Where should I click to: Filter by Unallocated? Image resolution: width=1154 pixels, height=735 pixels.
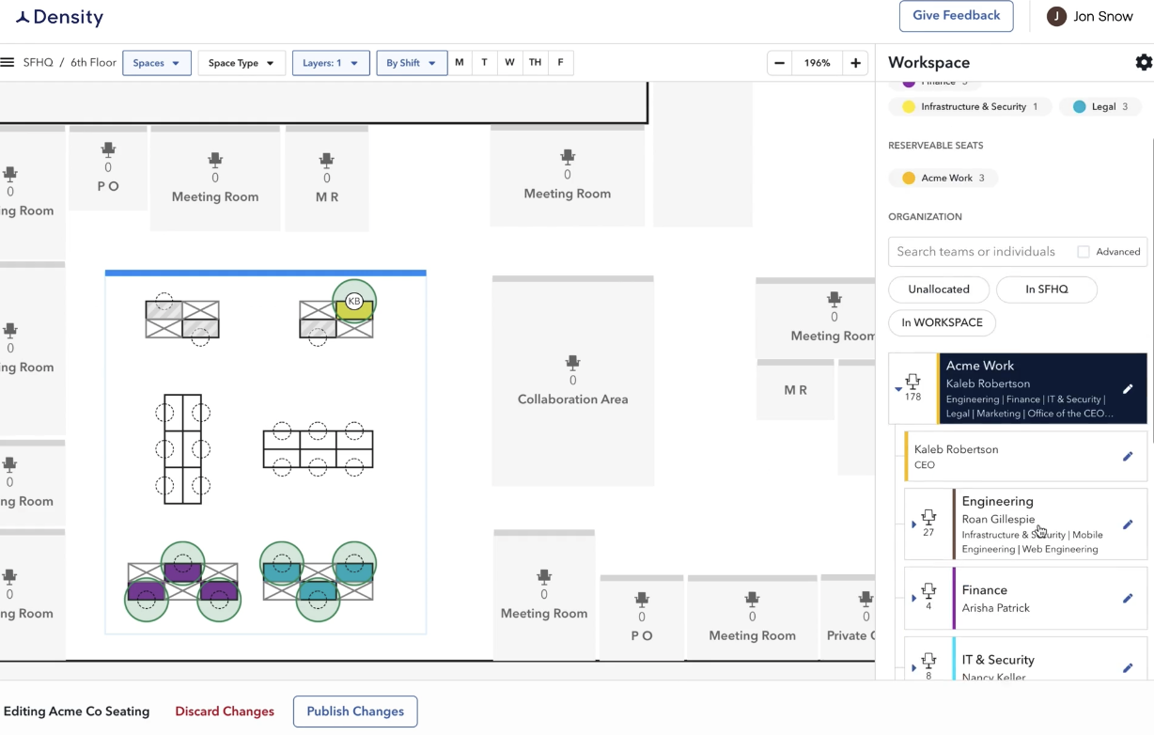click(939, 289)
